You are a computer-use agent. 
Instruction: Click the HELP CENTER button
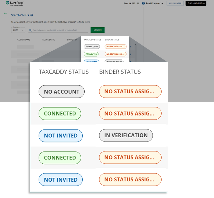[175, 4]
